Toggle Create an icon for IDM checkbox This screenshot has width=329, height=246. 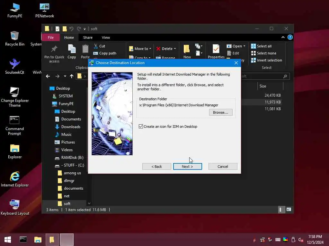pyautogui.click(x=141, y=126)
